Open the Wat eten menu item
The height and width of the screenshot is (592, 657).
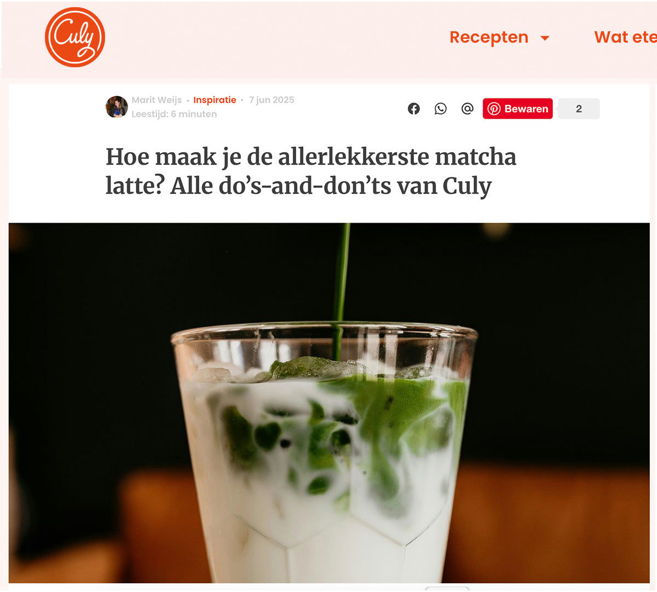coord(625,37)
